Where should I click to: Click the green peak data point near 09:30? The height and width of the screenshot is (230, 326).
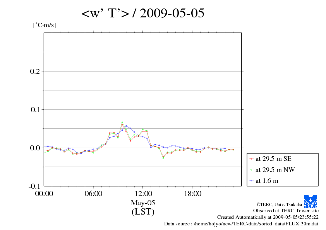click(x=122, y=122)
